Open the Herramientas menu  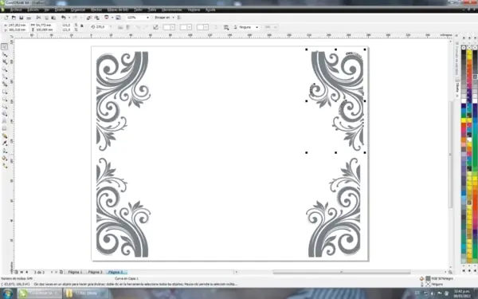pos(172,10)
